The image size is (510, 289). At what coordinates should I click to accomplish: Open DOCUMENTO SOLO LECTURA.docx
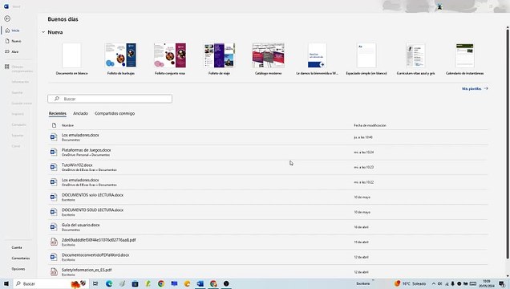[268, 212]
